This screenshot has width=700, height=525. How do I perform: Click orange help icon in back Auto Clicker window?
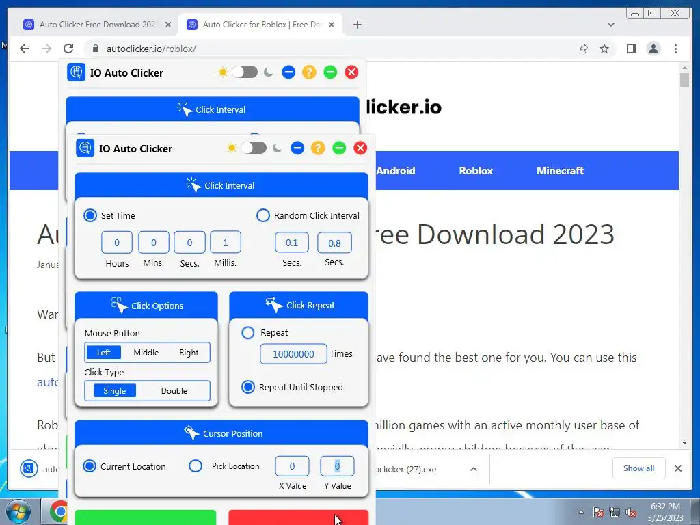click(x=309, y=72)
